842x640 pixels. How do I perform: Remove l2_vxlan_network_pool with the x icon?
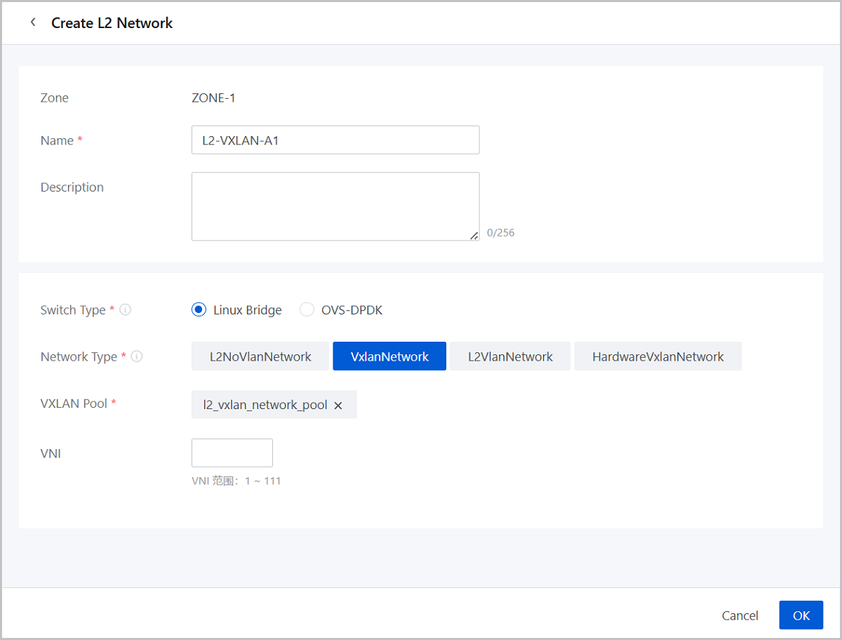tap(338, 405)
